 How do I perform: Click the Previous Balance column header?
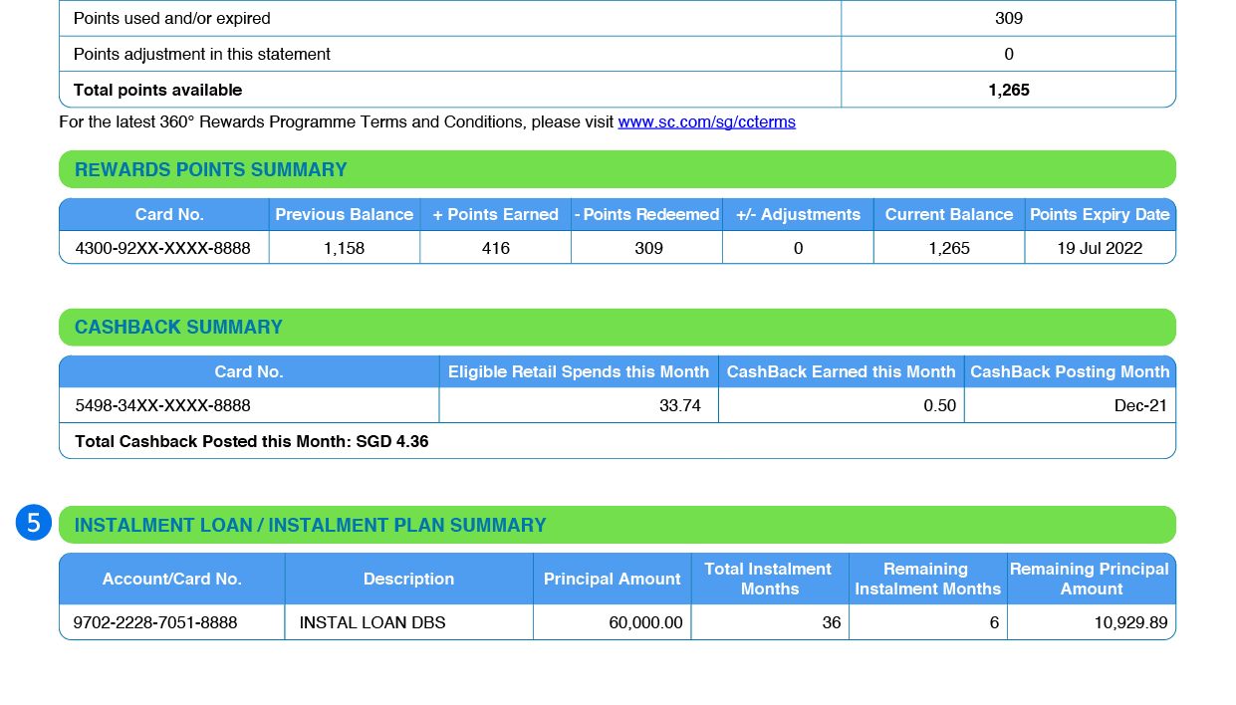coord(344,215)
